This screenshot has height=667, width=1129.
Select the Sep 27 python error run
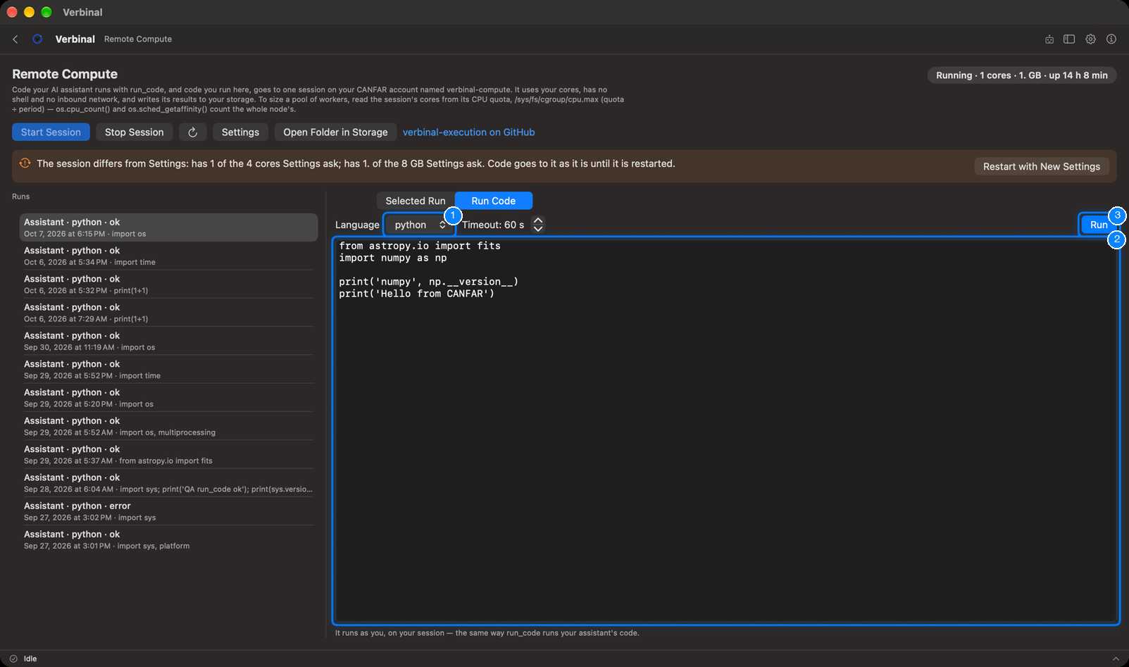coord(168,511)
